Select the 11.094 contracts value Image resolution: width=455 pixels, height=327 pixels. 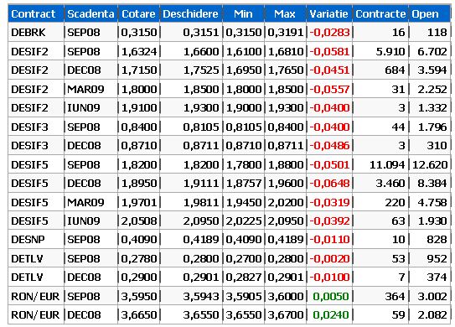(387, 164)
